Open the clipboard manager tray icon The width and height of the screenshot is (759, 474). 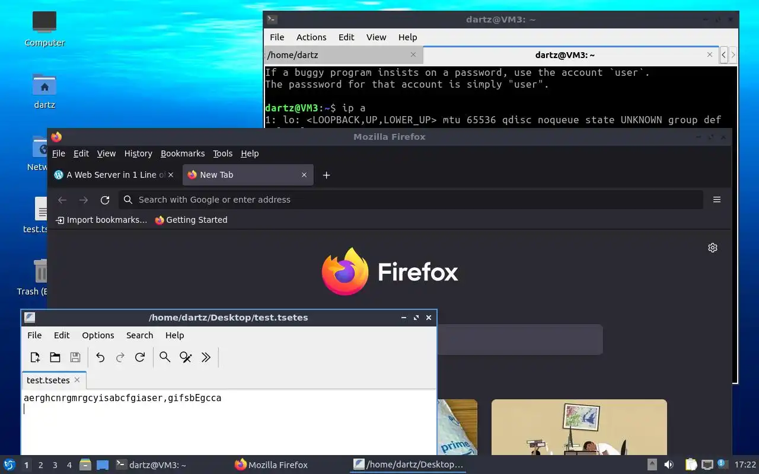coord(691,465)
